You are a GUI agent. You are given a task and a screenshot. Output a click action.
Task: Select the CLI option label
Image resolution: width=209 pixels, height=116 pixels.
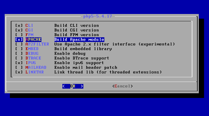[29, 25]
